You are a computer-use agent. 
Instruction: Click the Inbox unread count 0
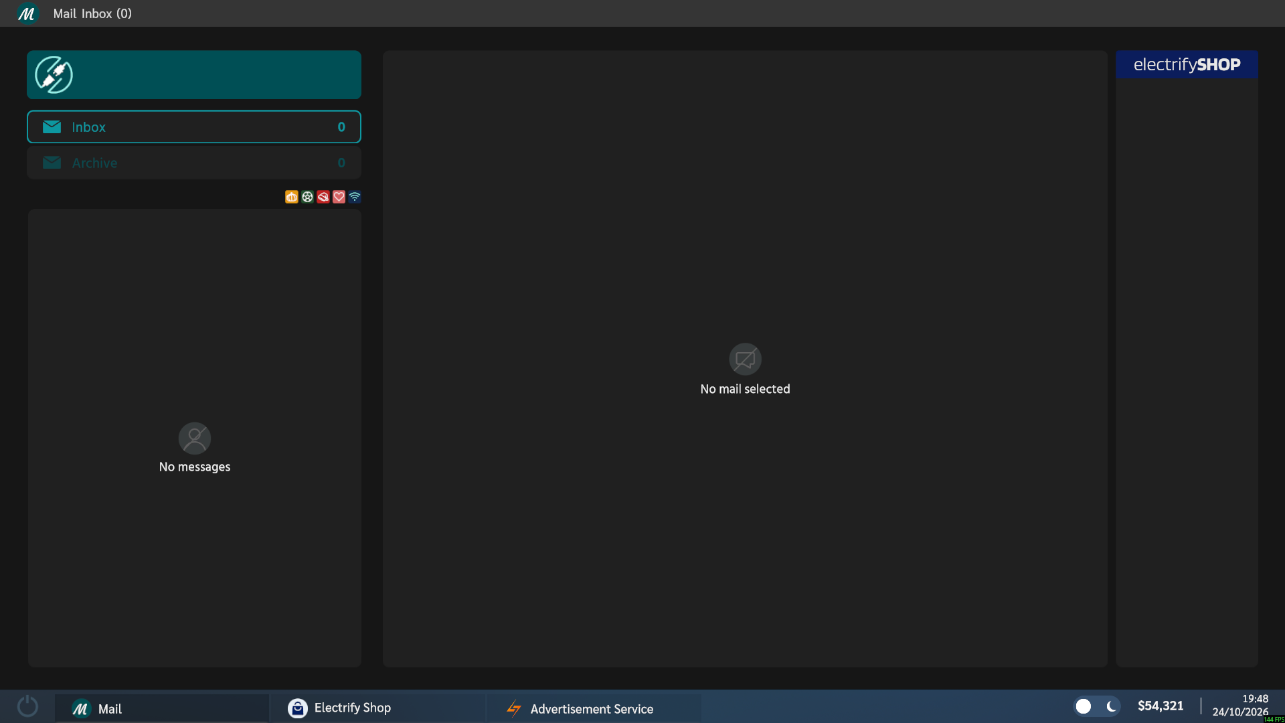pos(341,127)
